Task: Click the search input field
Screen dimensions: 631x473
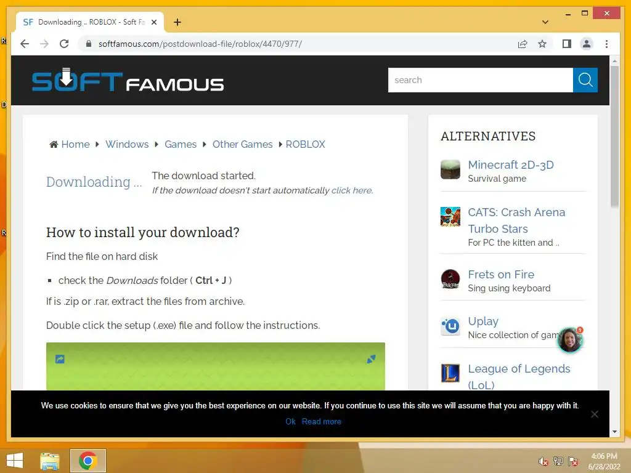Action: coord(480,80)
